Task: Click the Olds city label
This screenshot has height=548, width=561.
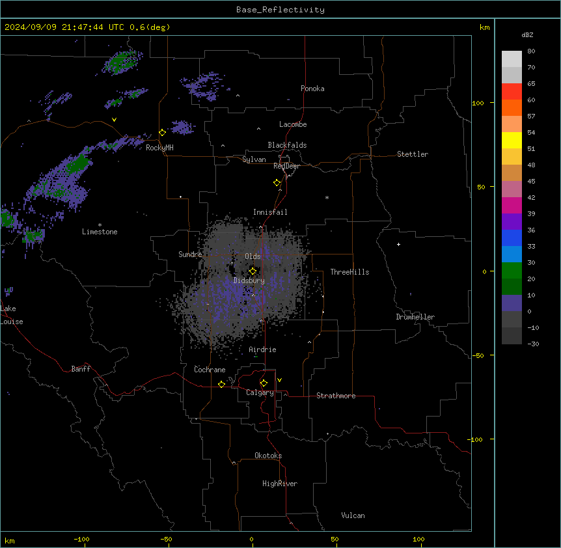Action: pyautogui.click(x=253, y=256)
